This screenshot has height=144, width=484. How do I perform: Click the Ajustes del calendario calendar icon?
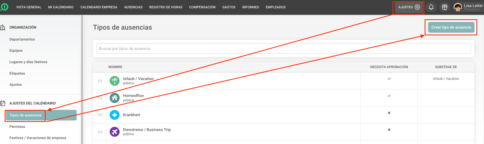pos(3,103)
